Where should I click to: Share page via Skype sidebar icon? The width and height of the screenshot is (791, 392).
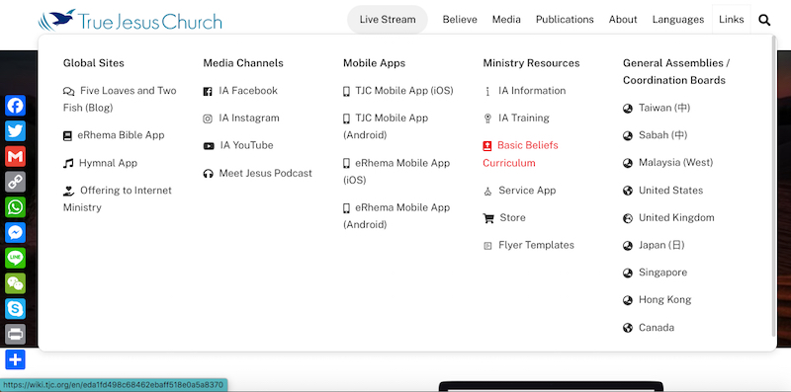pyautogui.click(x=15, y=309)
